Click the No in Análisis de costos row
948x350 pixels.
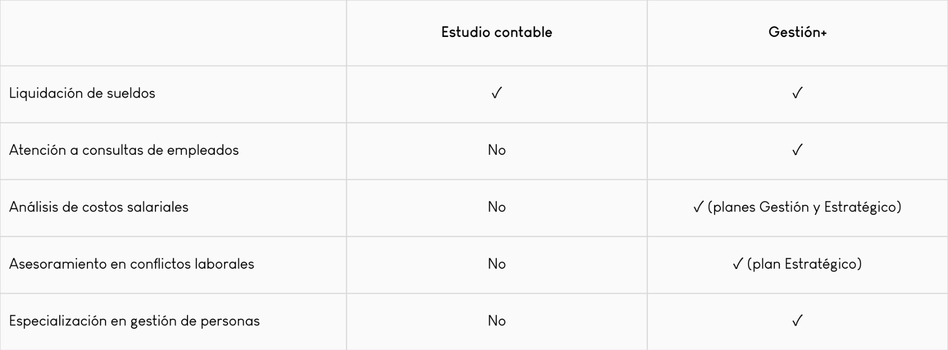coord(496,207)
